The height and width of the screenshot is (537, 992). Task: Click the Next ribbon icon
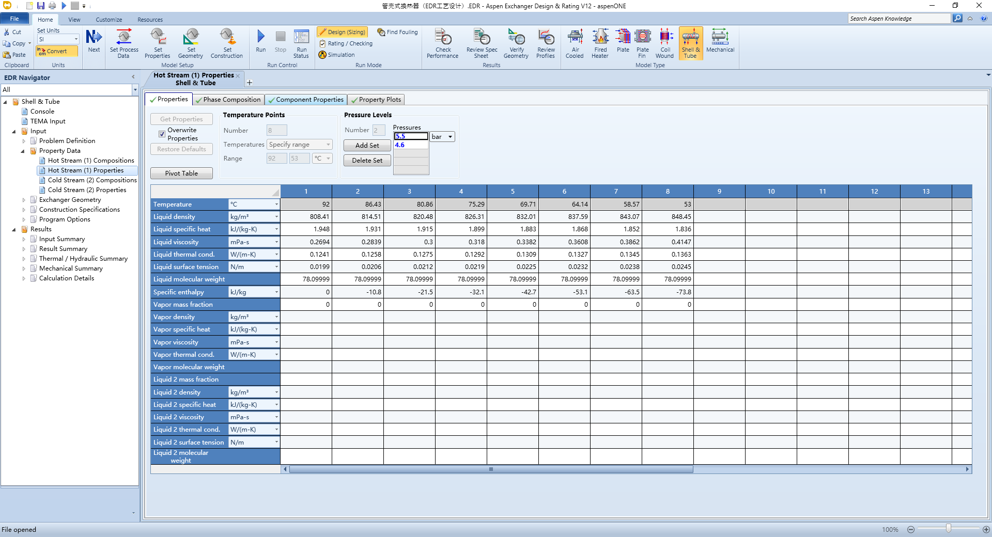(x=94, y=41)
